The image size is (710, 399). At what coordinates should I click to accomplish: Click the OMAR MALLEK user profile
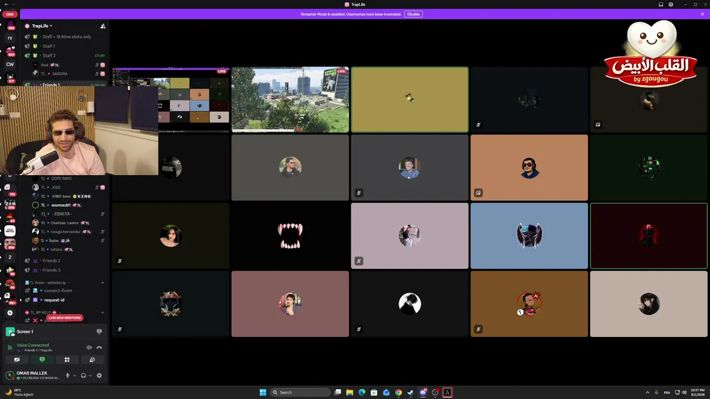click(33, 375)
